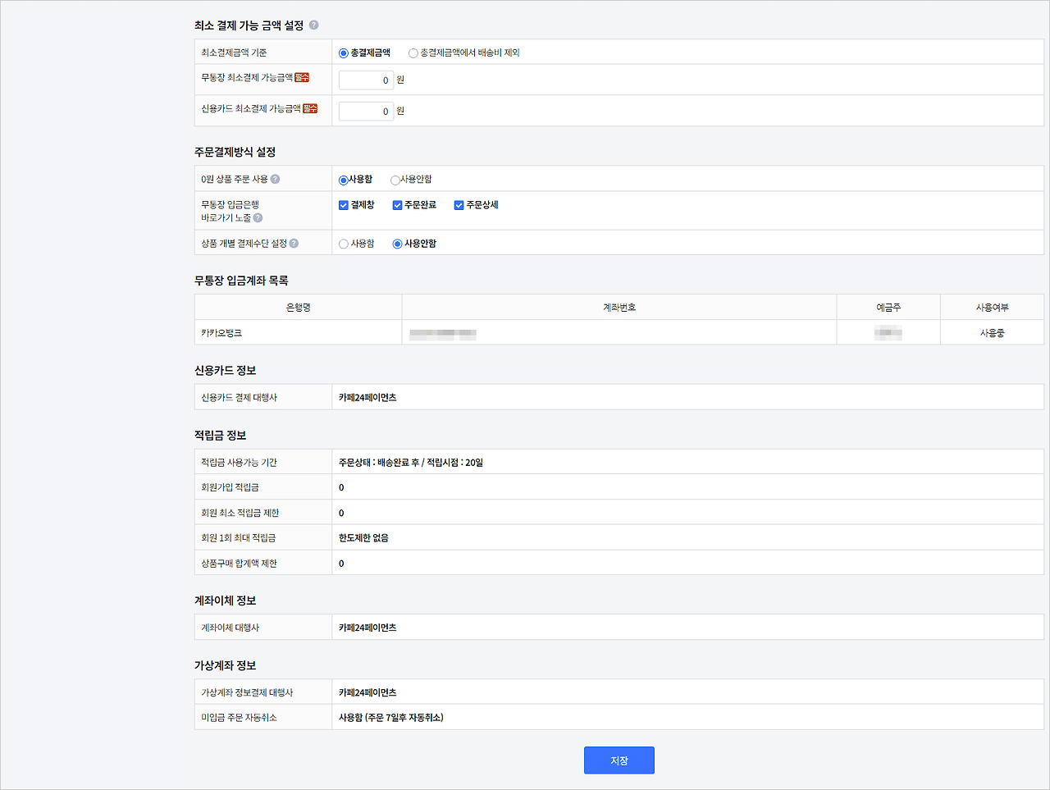Click the 최소결제금액 기준 label
1050x790 pixels.
click(234, 53)
